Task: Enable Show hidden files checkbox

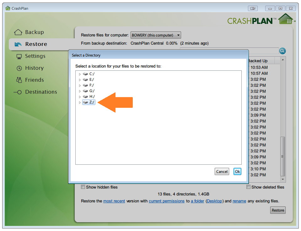Action: [83, 187]
